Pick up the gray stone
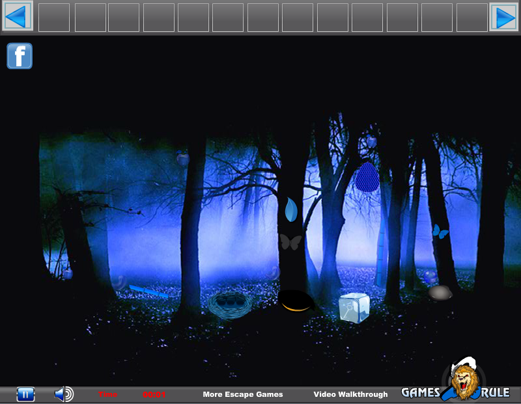The height and width of the screenshot is (404, 521). pyautogui.click(x=440, y=293)
